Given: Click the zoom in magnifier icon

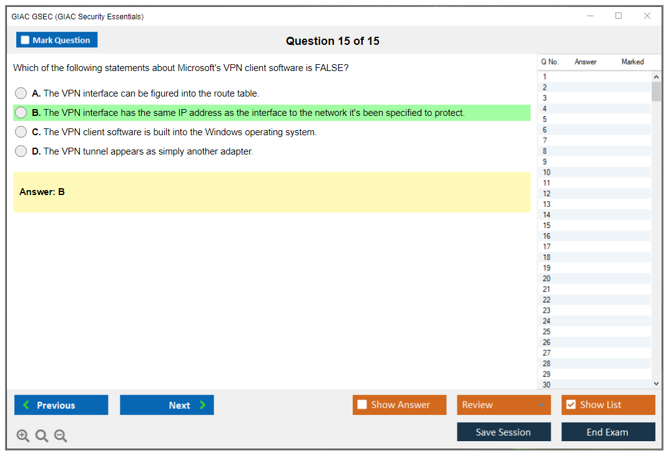Looking at the screenshot, I should pyautogui.click(x=22, y=436).
